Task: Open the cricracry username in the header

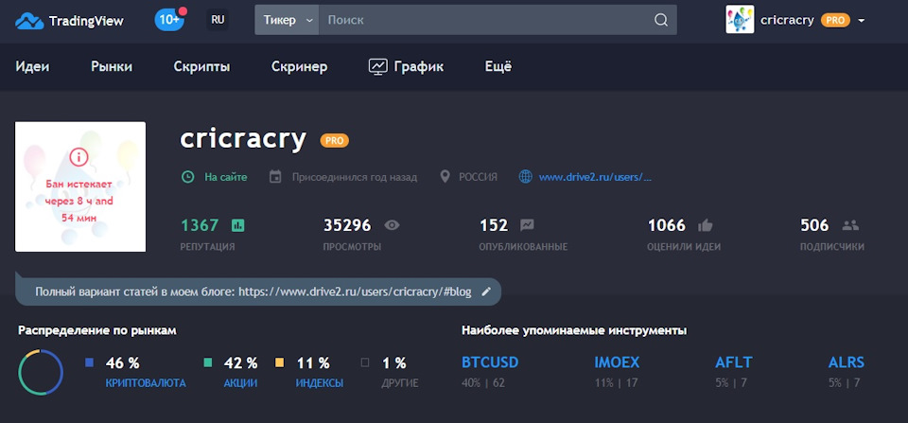Action: tap(787, 20)
